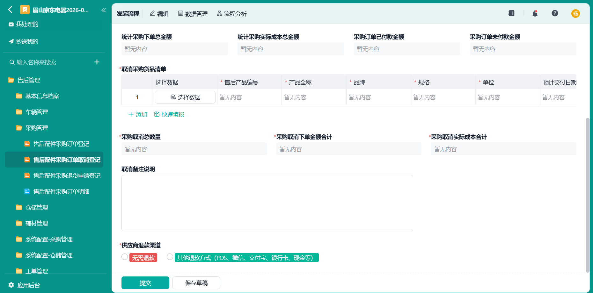
Task: Select the green 其他退款方式 tag
Action: (x=247, y=258)
